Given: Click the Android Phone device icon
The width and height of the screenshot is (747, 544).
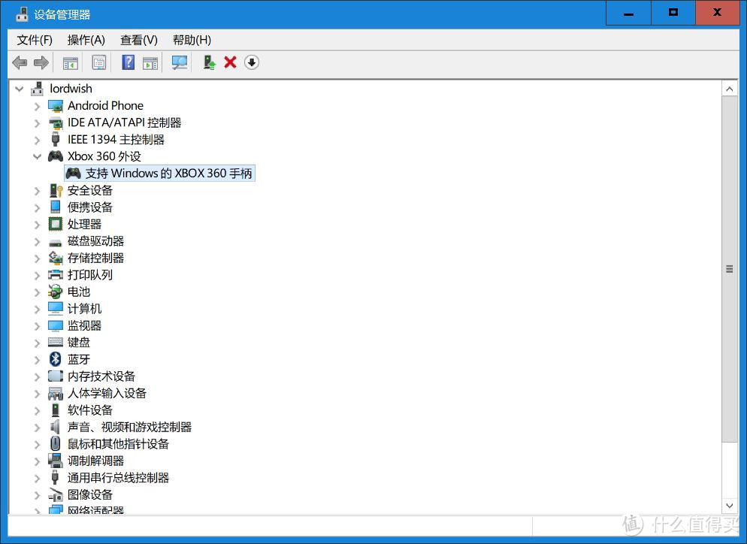Looking at the screenshot, I should [x=56, y=106].
